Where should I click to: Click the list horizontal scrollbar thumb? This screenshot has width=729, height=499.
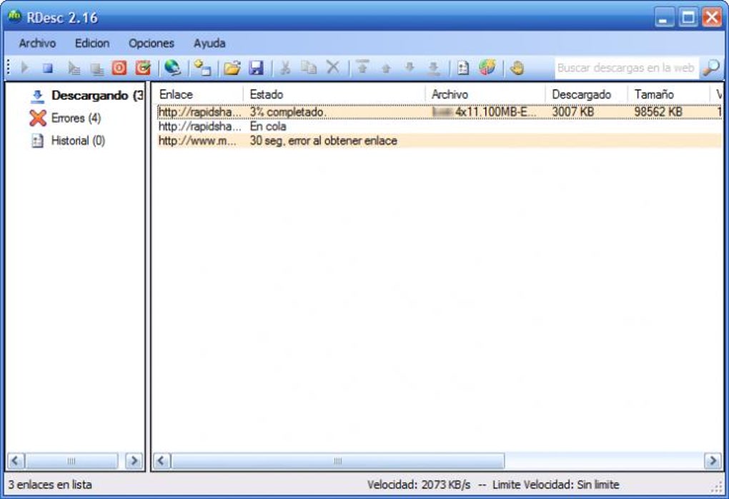[x=338, y=461]
